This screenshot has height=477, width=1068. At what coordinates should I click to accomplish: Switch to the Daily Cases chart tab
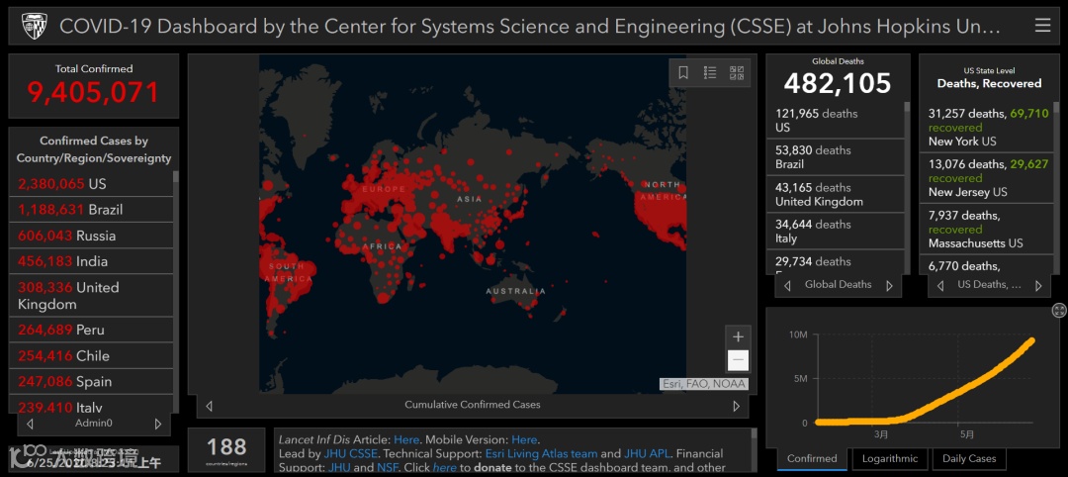point(969,458)
